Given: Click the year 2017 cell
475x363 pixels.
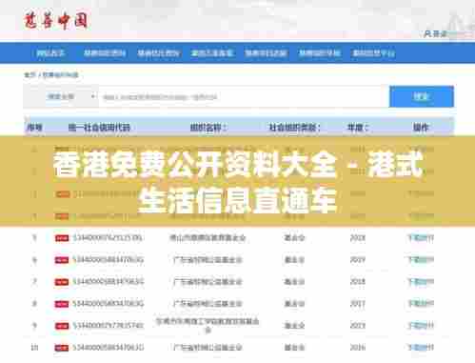Looking at the screenshot, I should click(x=358, y=304).
